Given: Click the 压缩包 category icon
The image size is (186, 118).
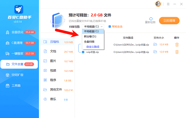Looking at the screenshot, I should coord(45,42).
